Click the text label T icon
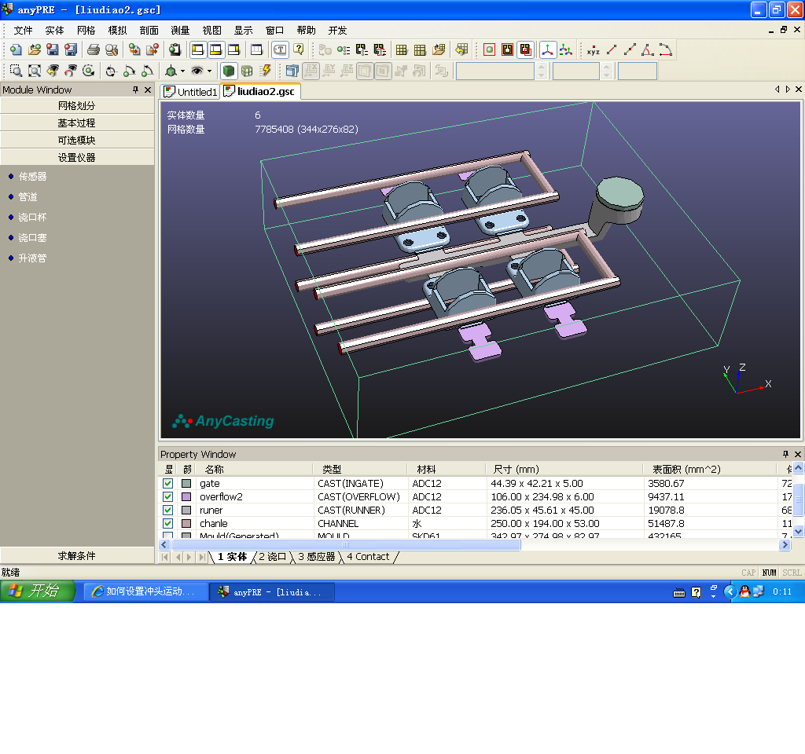Viewport: 805px width, 754px height. pyautogui.click(x=280, y=49)
